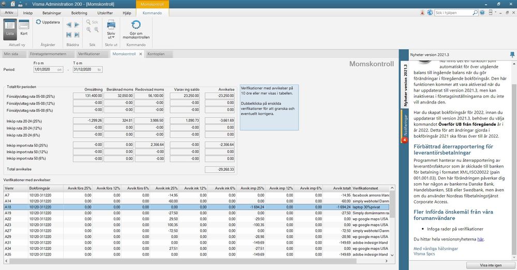This screenshot has width=517, height=270.
Task: Click the Avvik totalt column header
Action: (337, 188)
